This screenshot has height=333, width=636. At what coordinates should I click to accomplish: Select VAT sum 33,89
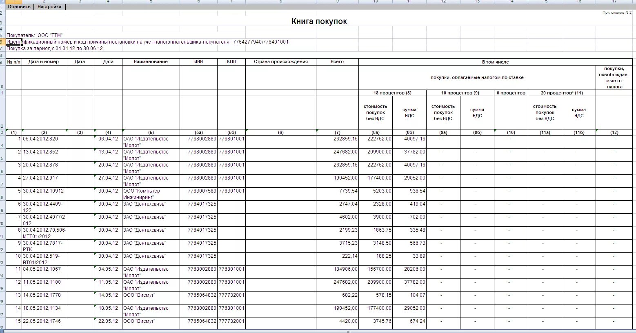pyautogui.click(x=409, y=259)
